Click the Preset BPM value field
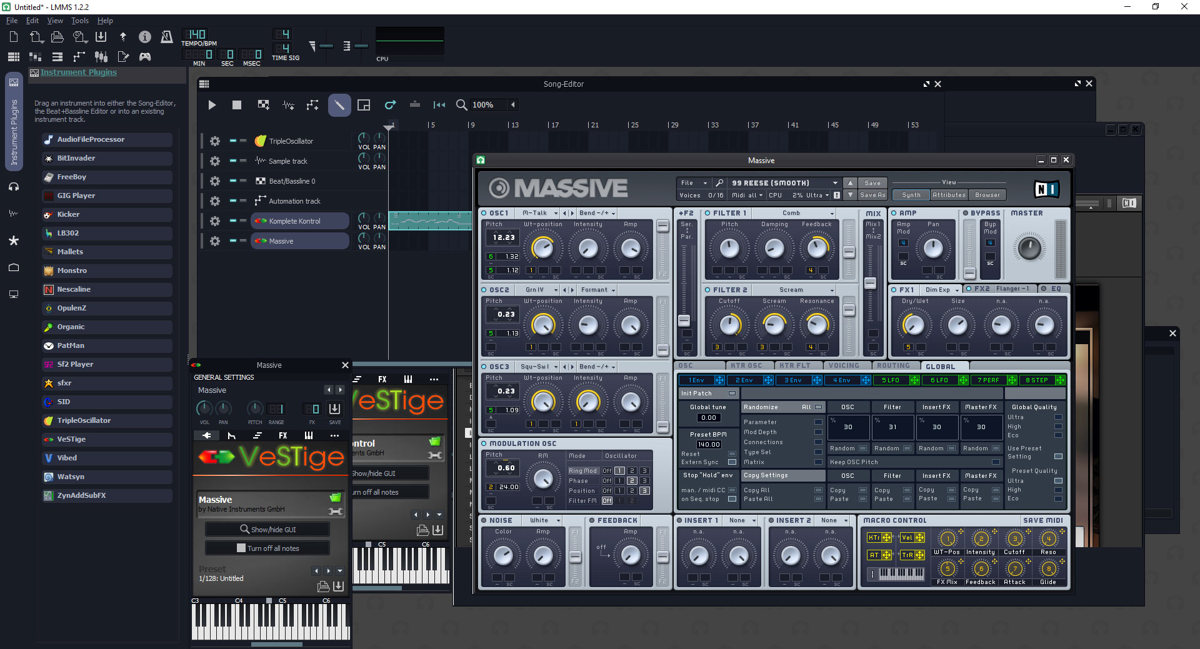This screenshot has width=1200, height=649. (x=709, y=445)
